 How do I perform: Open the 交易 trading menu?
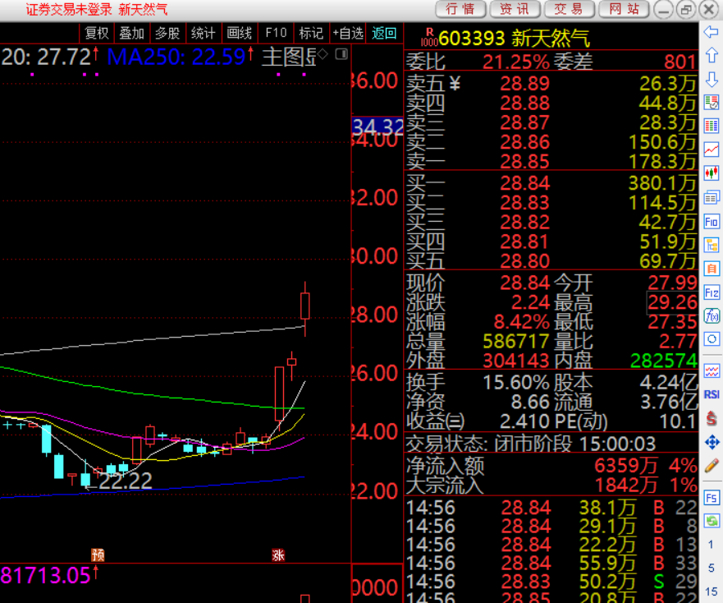tap(569, 9)
